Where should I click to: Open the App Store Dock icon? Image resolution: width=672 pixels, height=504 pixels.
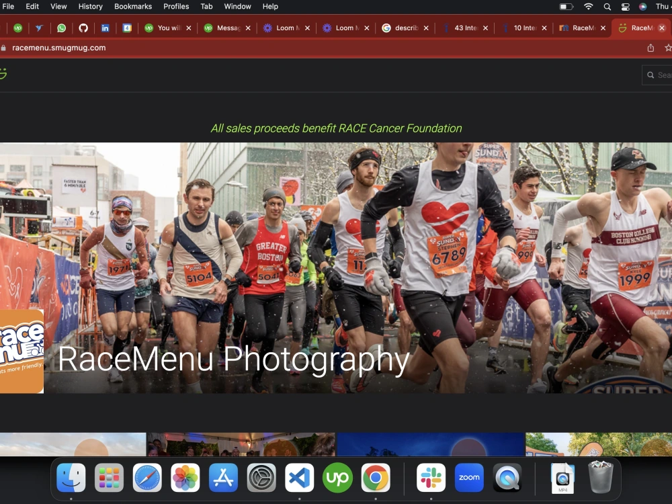tap(223, 477)
